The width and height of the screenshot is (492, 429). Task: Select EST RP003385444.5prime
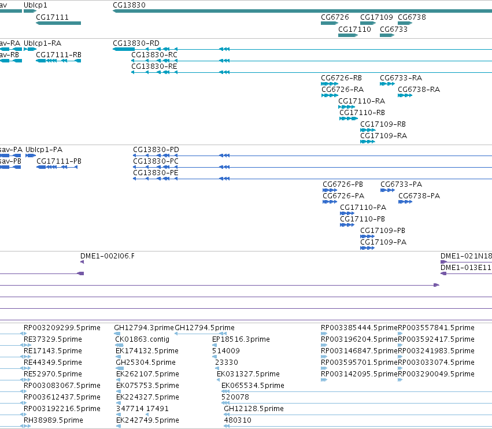[359, 328]
